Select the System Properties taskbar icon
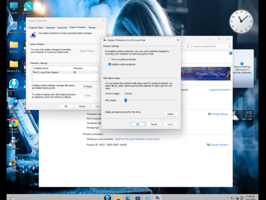 (157, 198)
